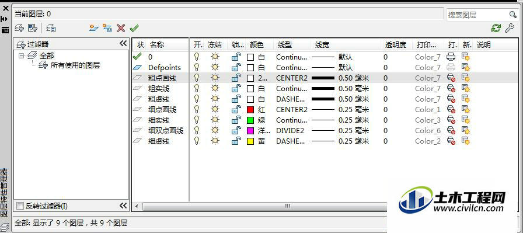The image size is (523, 233).
Task: Toggle new viewport freeze for 粗实线
Action: (x=466, y=89)
